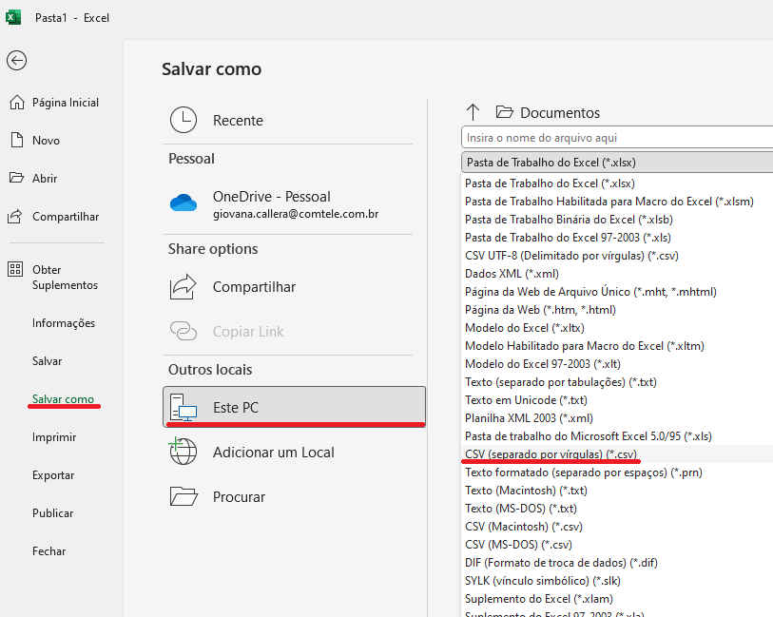
Task: Select Salvar in the sidebar
Action: (x=47, y=360)
